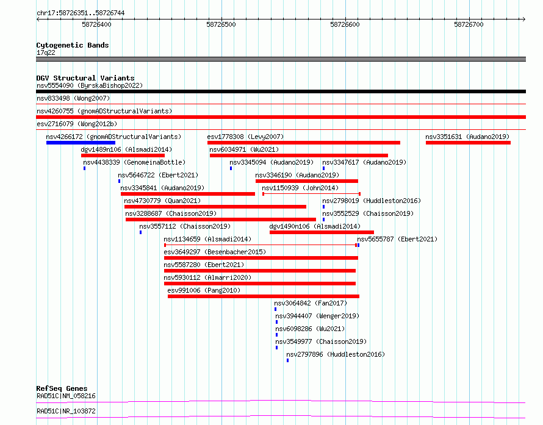Select the blue nsv4266172 variant bar
Viewport: 543px width, 425px height.
click(x=81, y=143)
